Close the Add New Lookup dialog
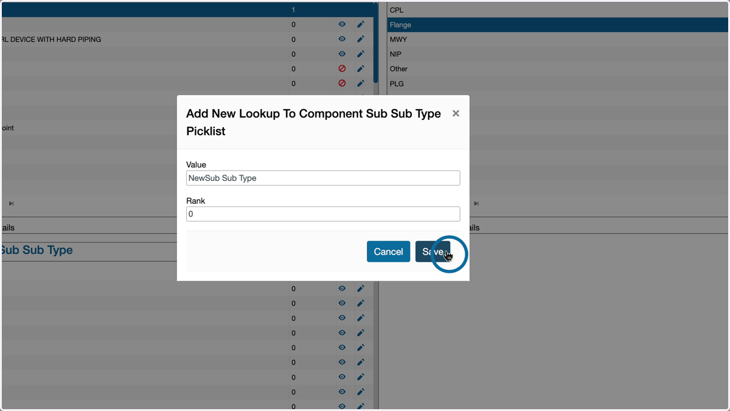 click(456, 113)
